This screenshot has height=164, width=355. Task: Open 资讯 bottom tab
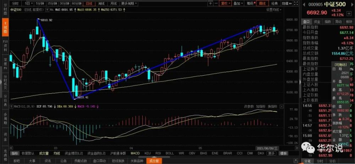click(x=48, y=161)
